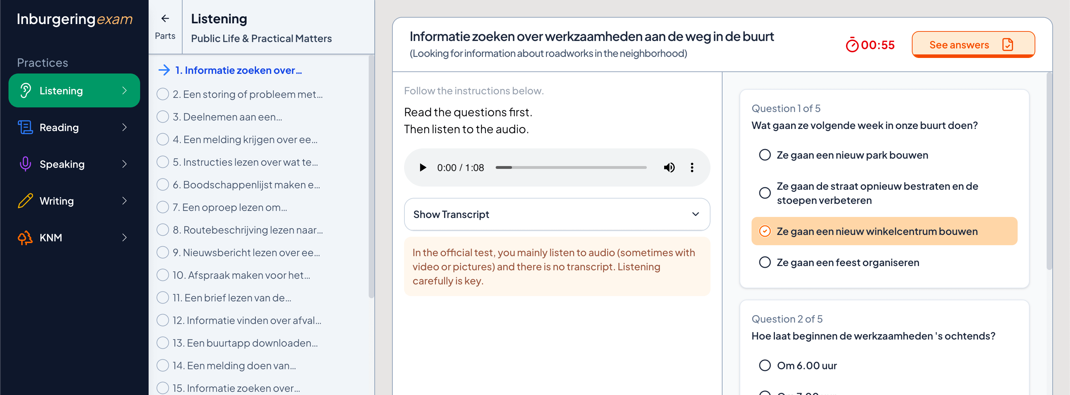Open '6. Boodschappenlijst maken' exercise
1070x395 pixels.
pos(246,185)
